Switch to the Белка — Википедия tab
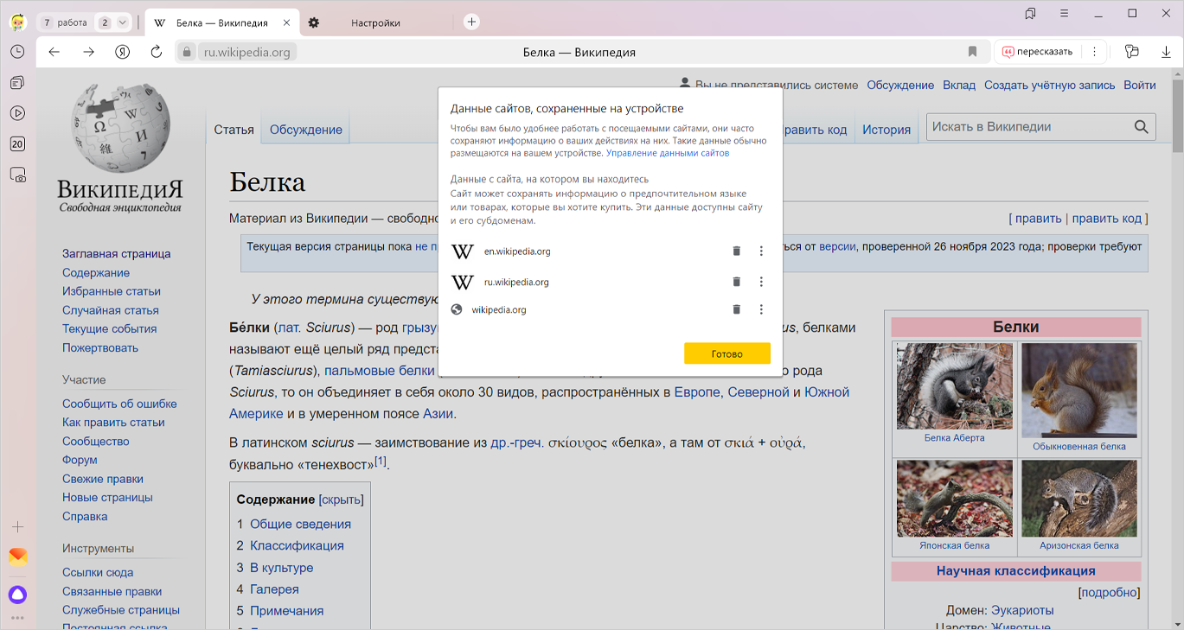The image size is (1184, 630). pyautogui.click(x=221, y=23)
